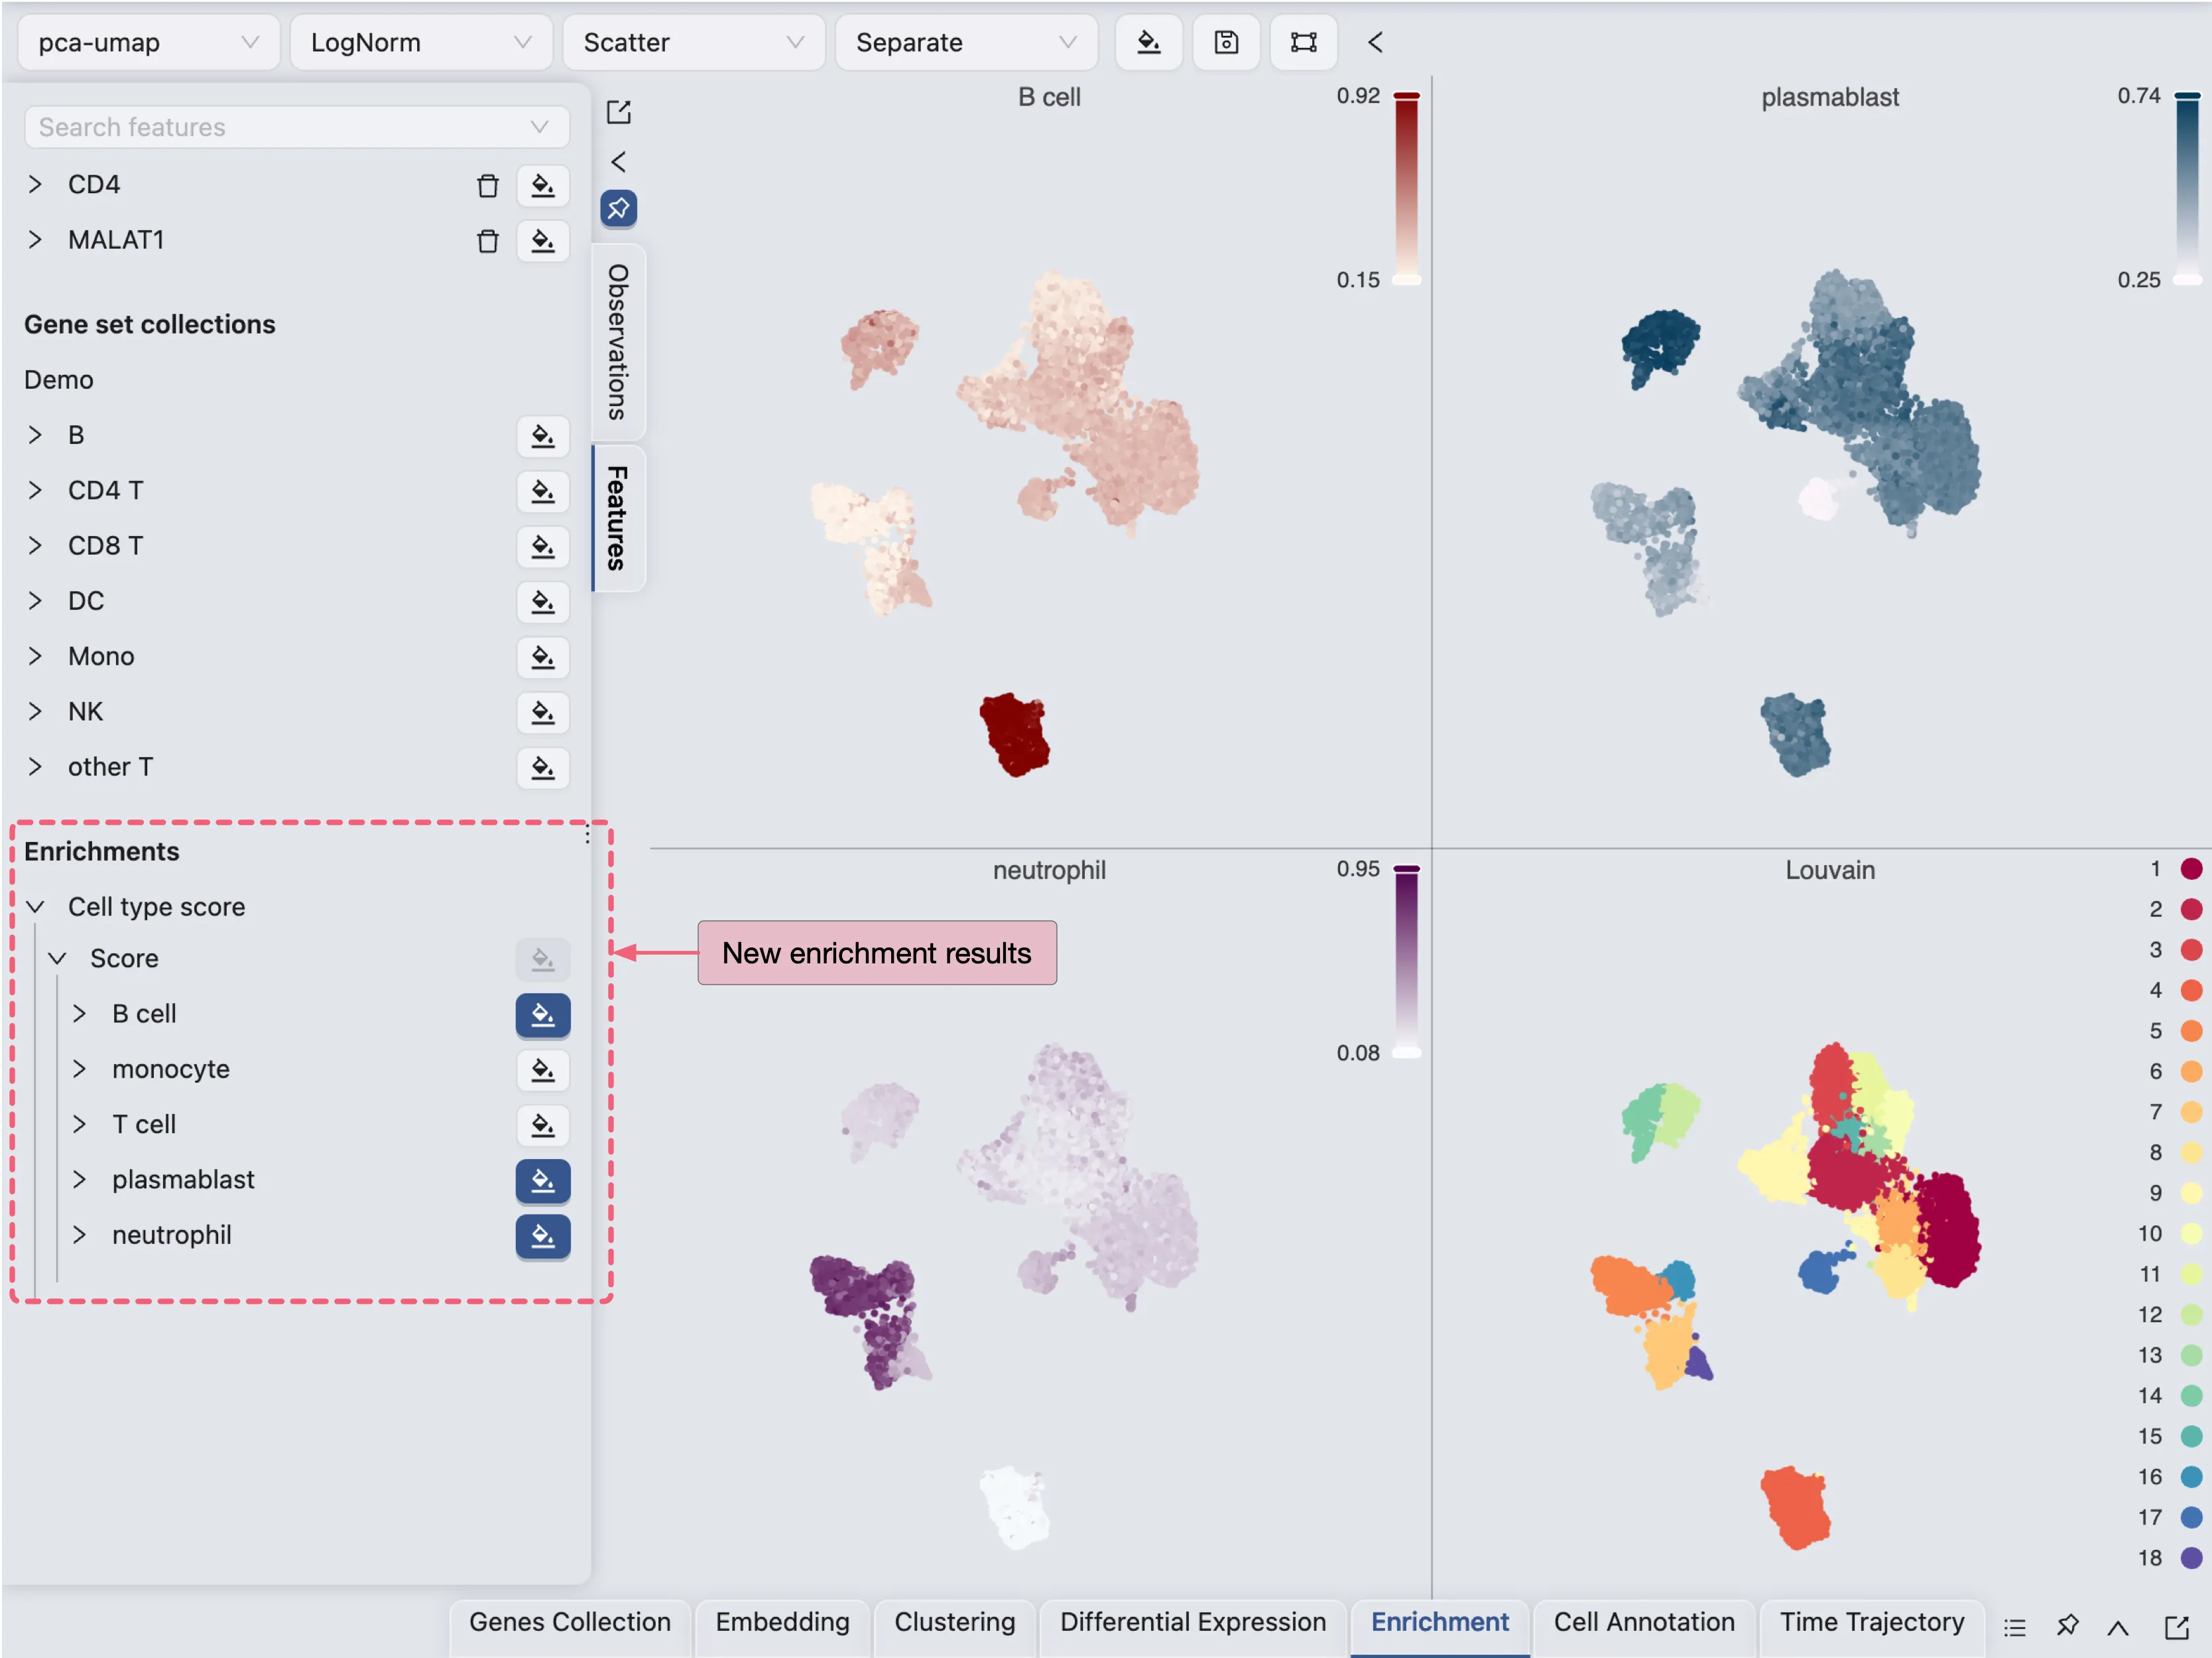Expand the CD8 T gene set
The image size is (2212, 1658).
[x=35, y=545]
